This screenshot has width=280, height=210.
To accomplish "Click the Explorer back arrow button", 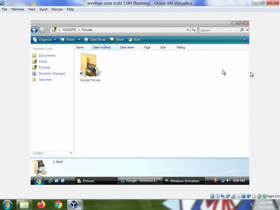I will pyautogui.click(x=34, y=30).
